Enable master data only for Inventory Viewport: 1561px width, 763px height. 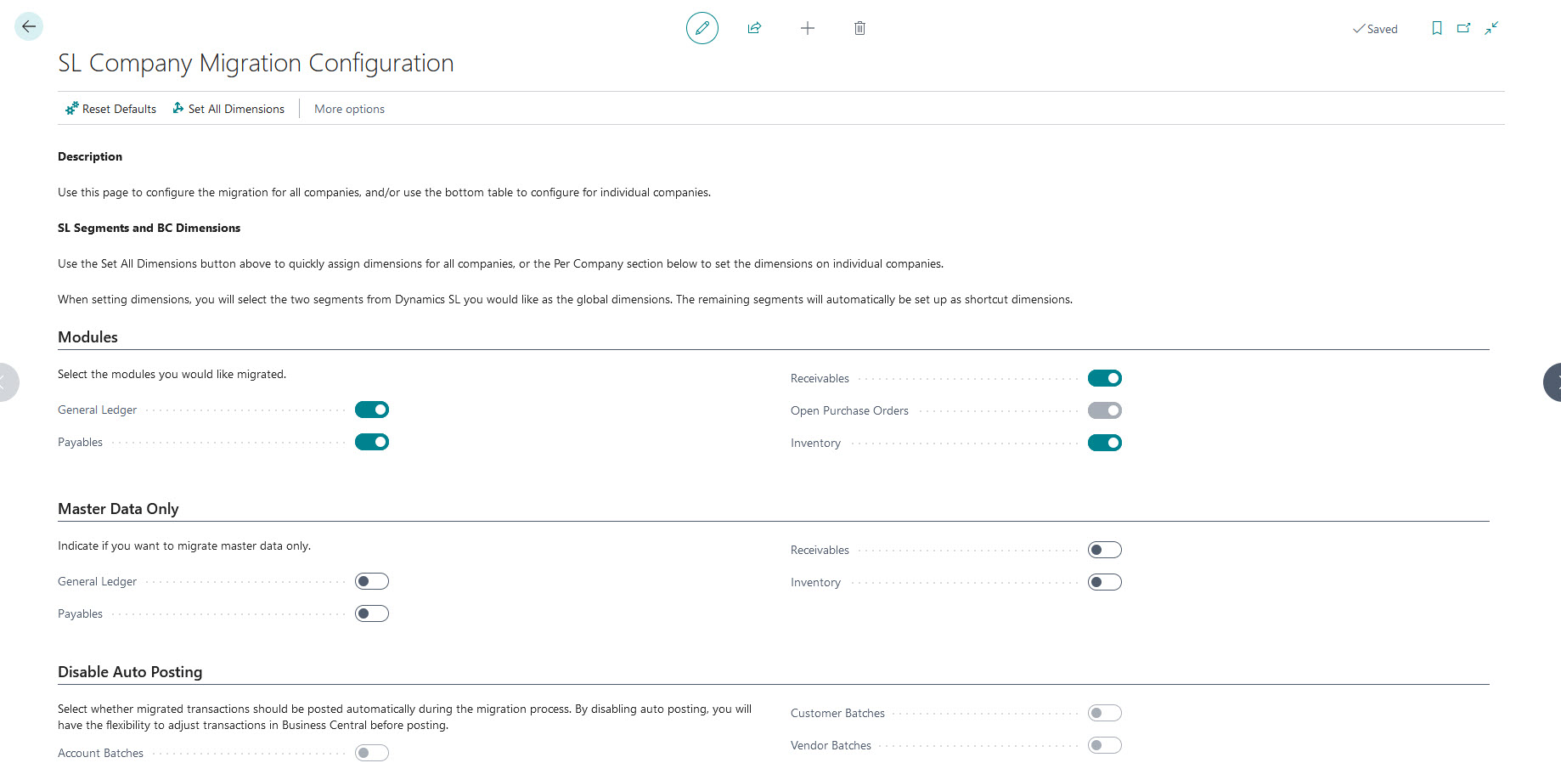1105,582
